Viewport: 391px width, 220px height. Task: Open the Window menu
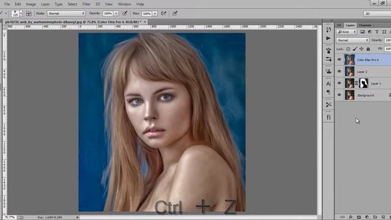point(124,4)
